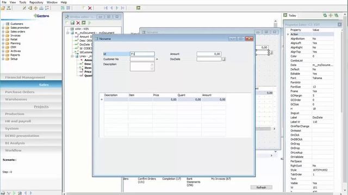348x195 pixels.
Task: Select the xWin - WIN node in Window editor
Action: coord(82,29)
